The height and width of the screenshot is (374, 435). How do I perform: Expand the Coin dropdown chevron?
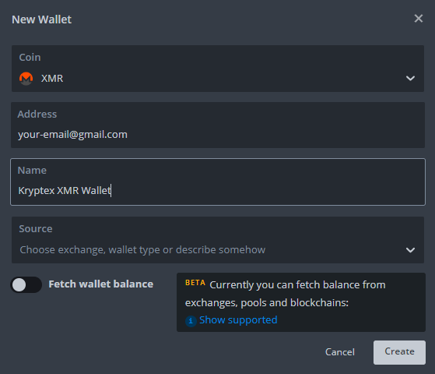(x=410, y=79)
